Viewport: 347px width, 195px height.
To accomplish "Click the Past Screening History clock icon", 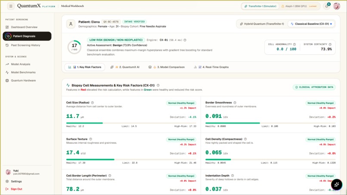I will coord(7,45).
